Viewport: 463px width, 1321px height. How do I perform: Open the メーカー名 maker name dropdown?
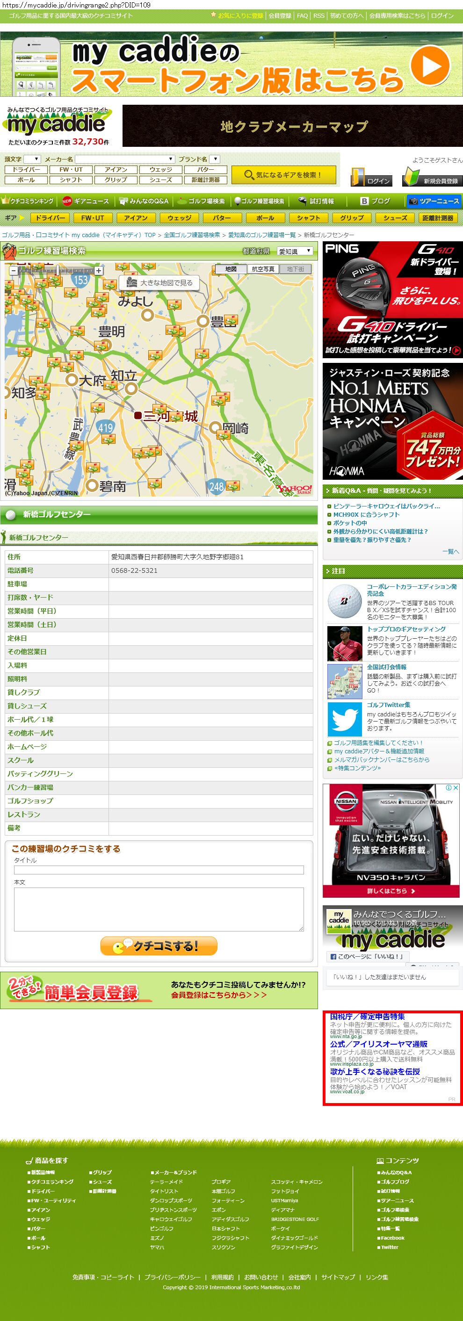(125, 159)
